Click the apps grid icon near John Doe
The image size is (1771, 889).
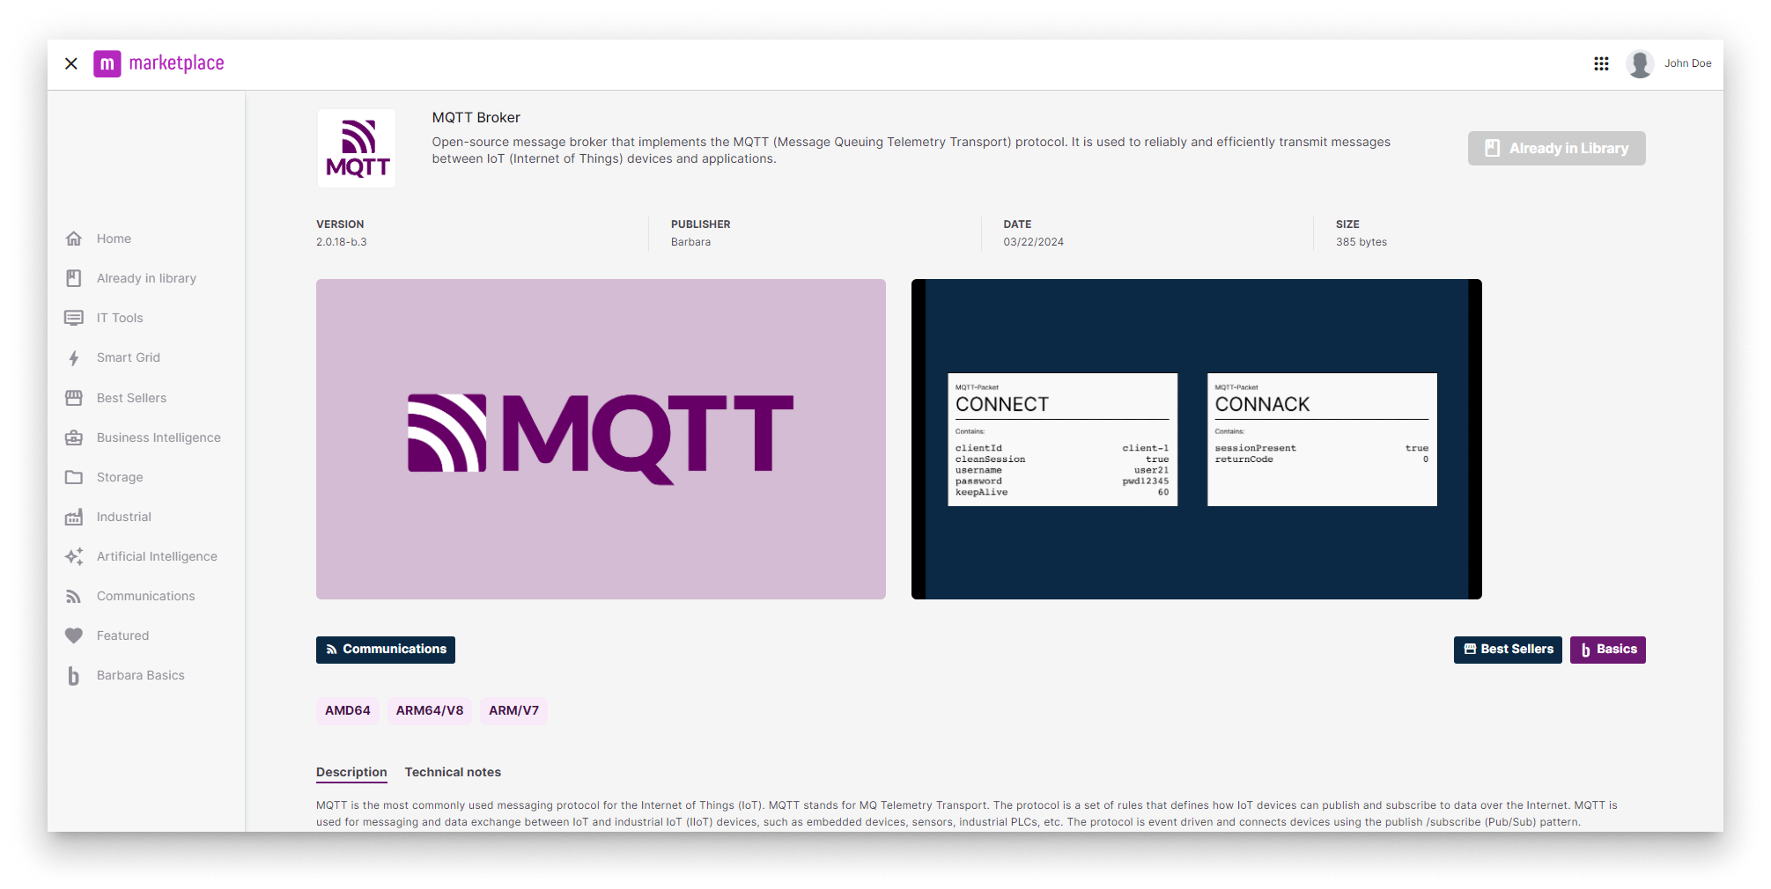coord(1601,62)
